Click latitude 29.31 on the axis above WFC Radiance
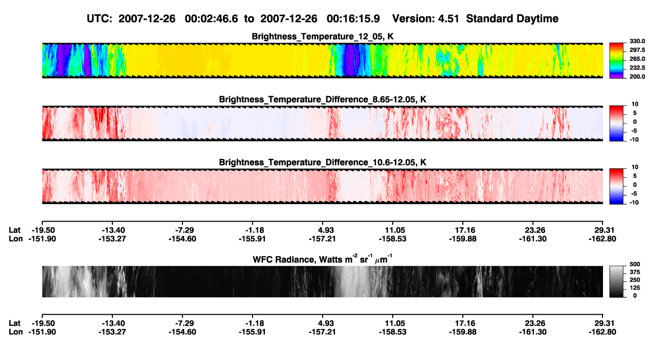This screenshot has width=670, height=343. (x=603, y=230)
